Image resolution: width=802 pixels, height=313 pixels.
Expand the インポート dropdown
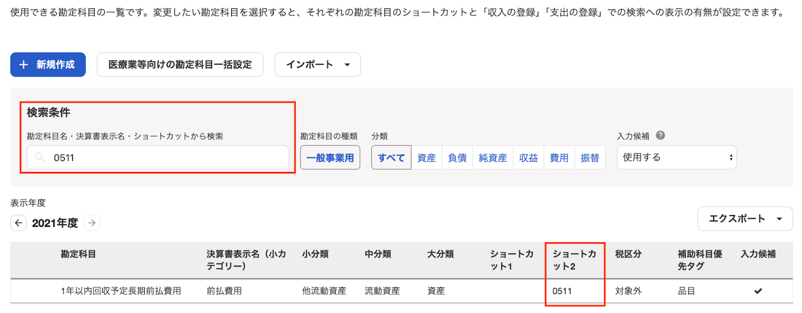coord(317,64)
